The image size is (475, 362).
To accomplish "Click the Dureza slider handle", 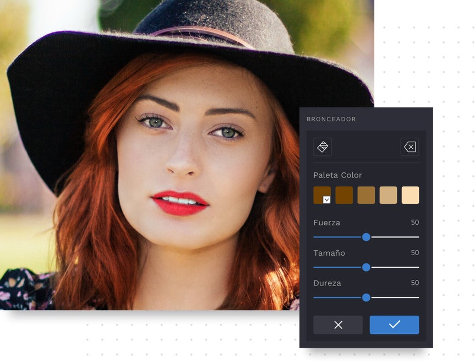I will point(366,298).
